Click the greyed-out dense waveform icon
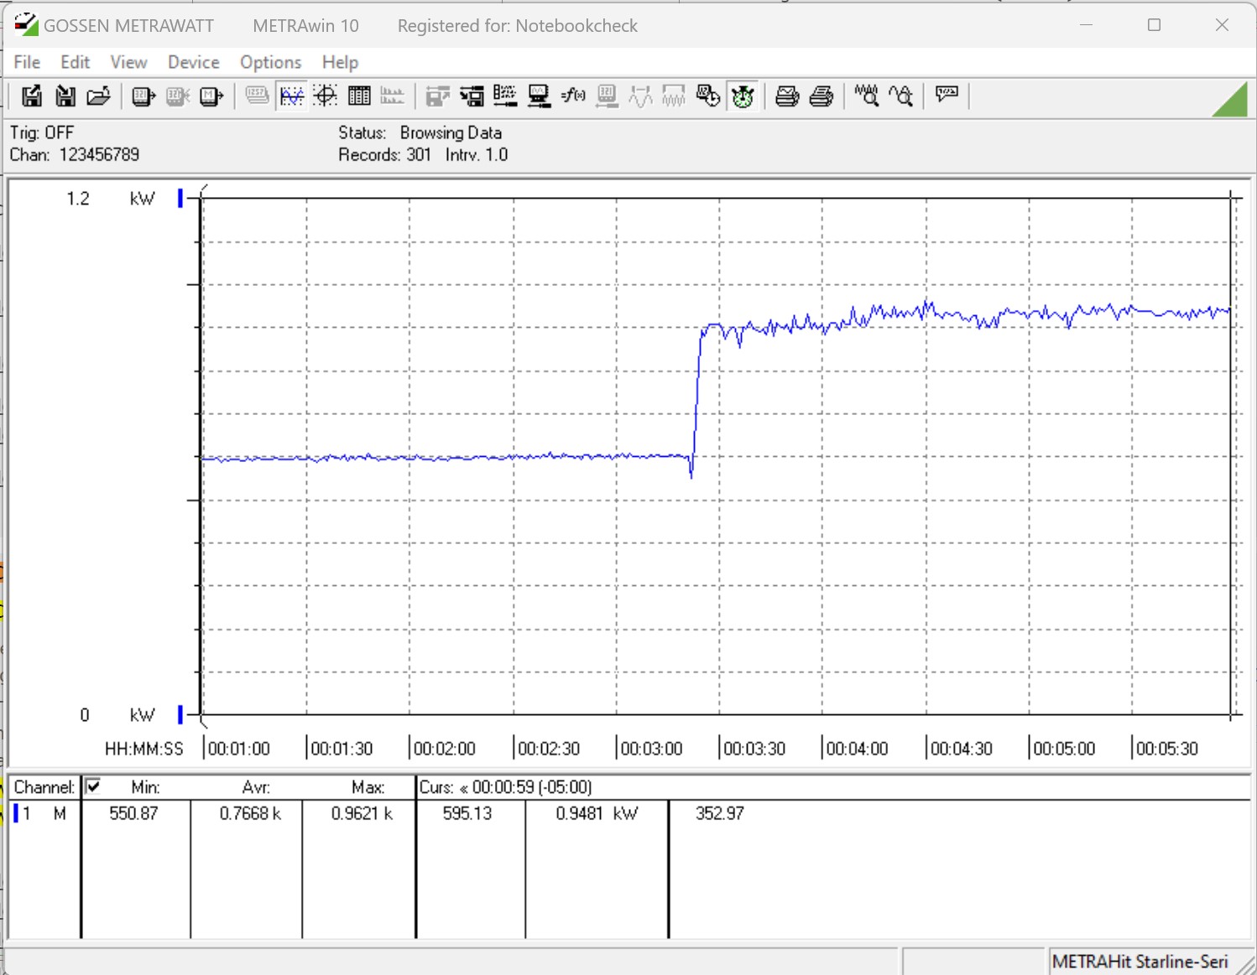Viewport: 1257px width, 975px height. 674,96
